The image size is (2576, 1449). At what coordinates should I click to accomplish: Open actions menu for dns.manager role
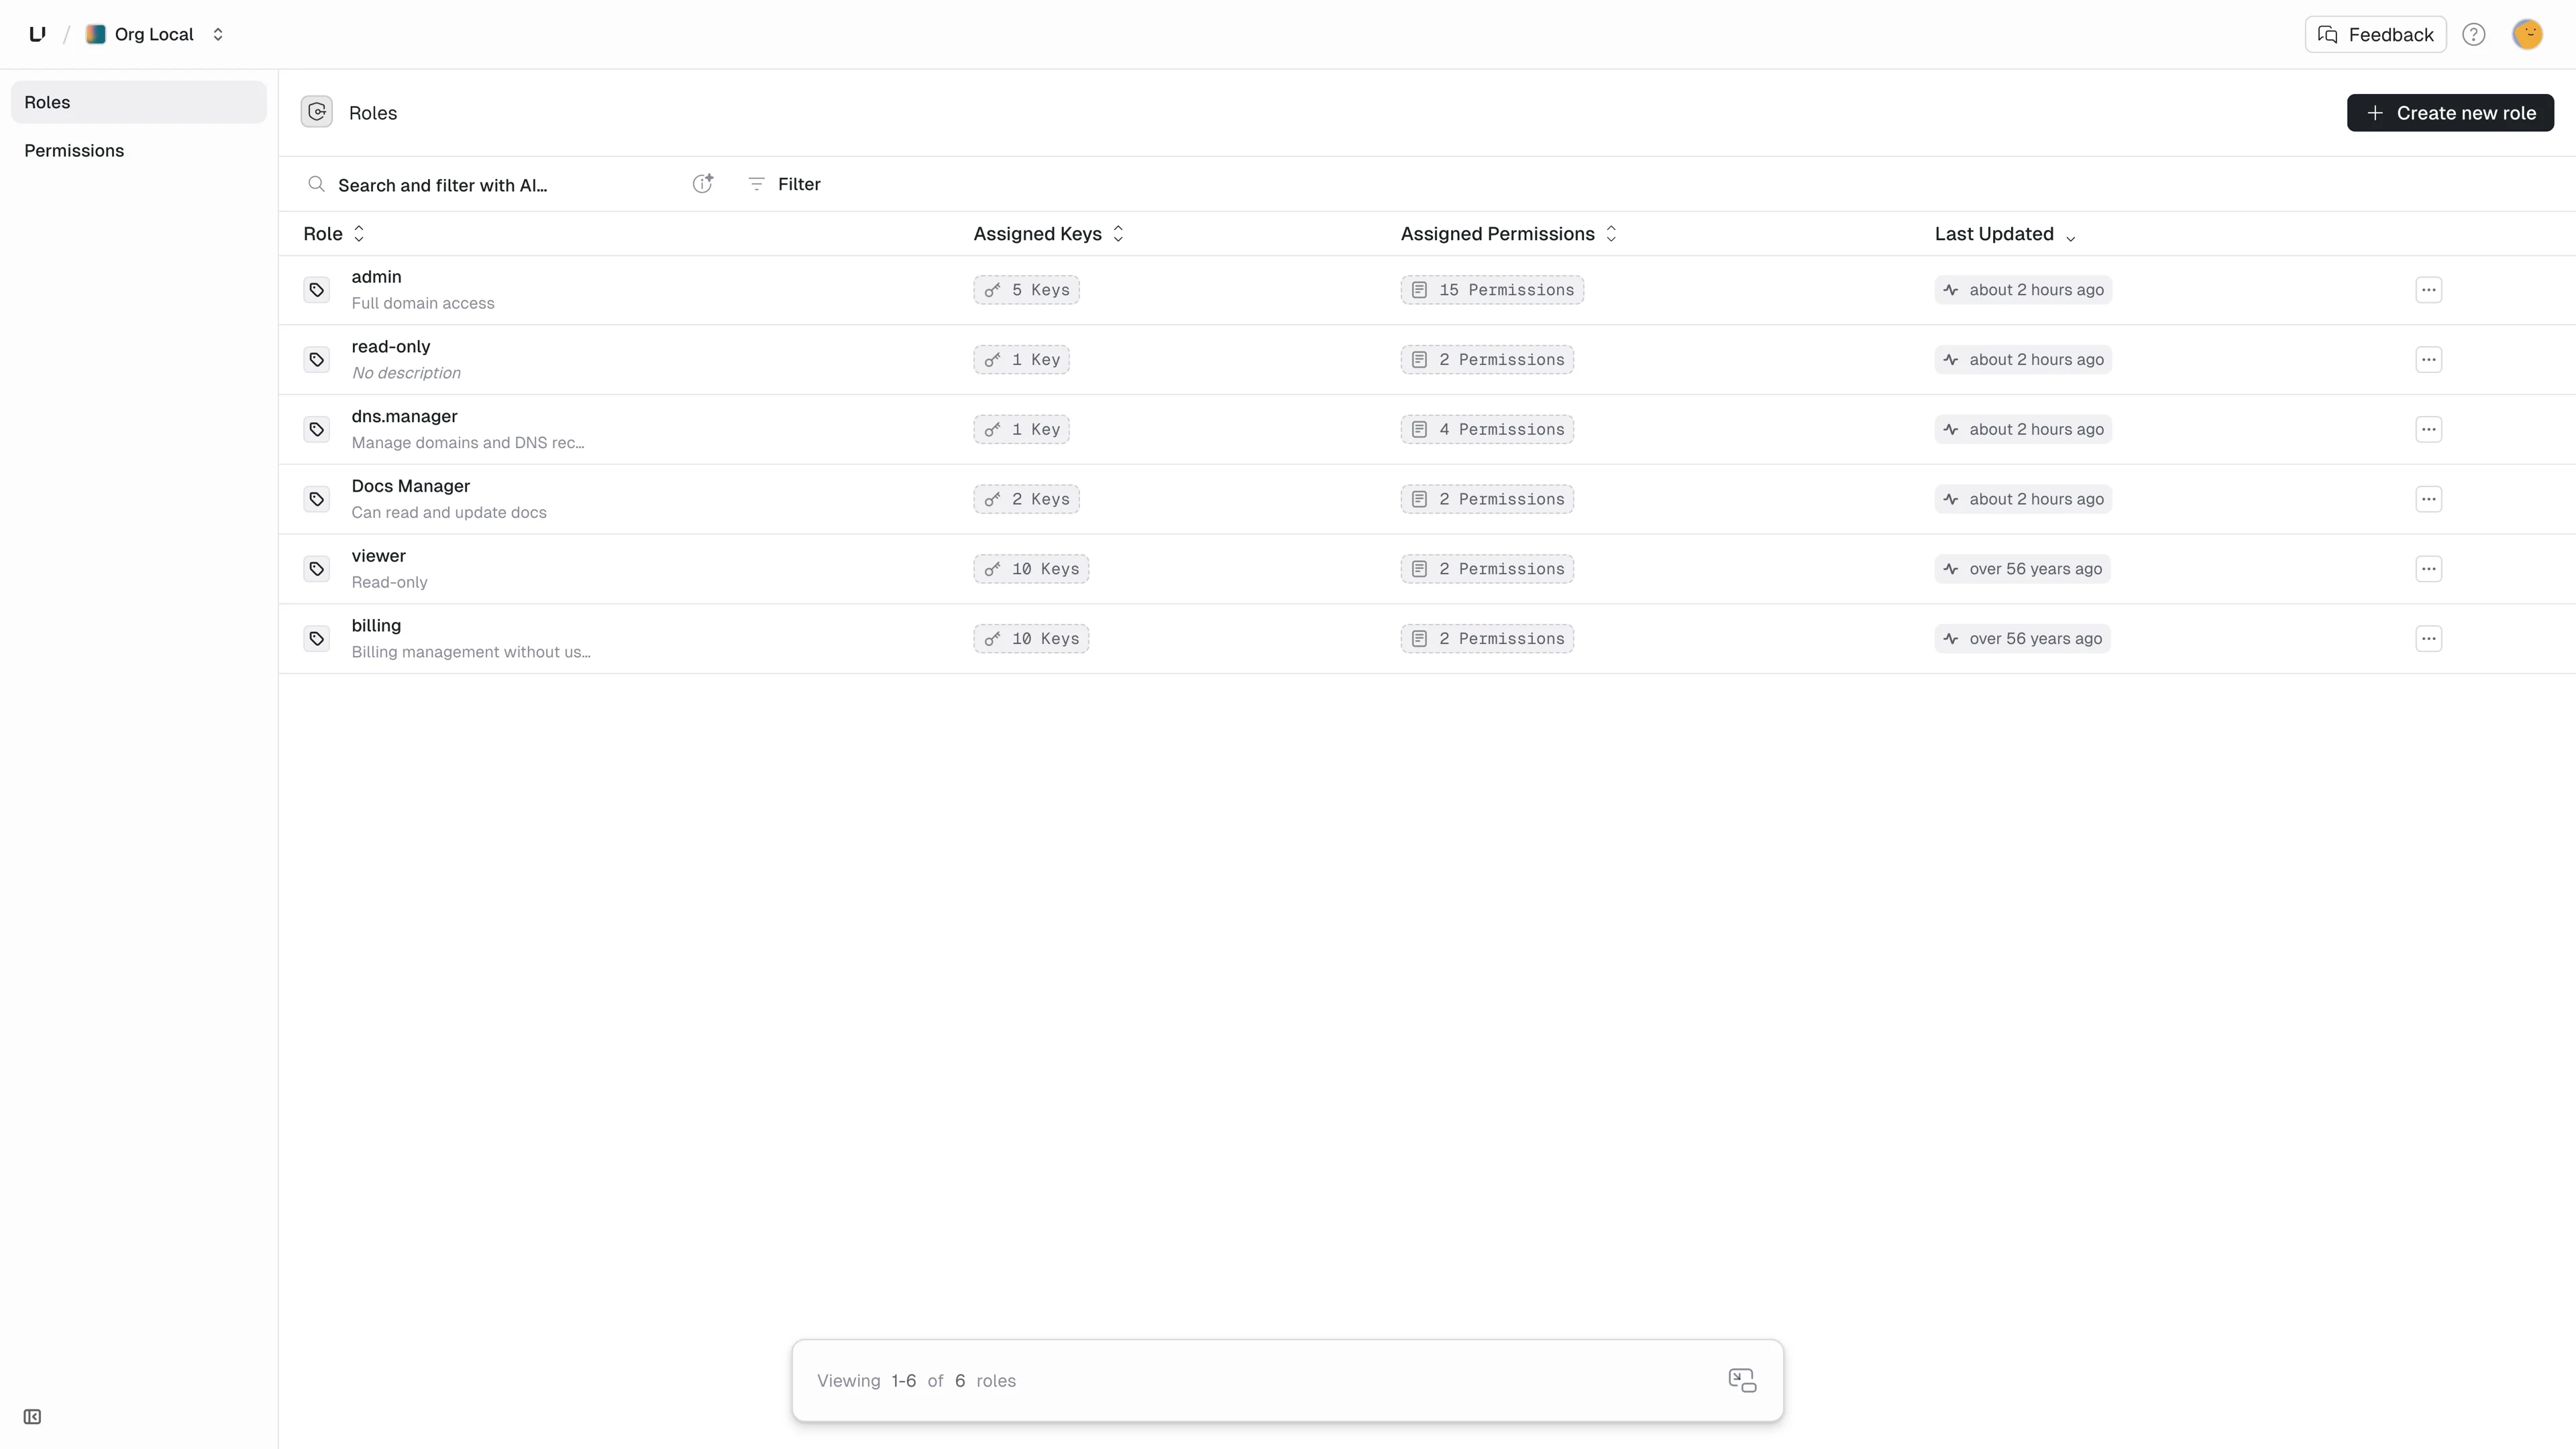[2429, 429]
